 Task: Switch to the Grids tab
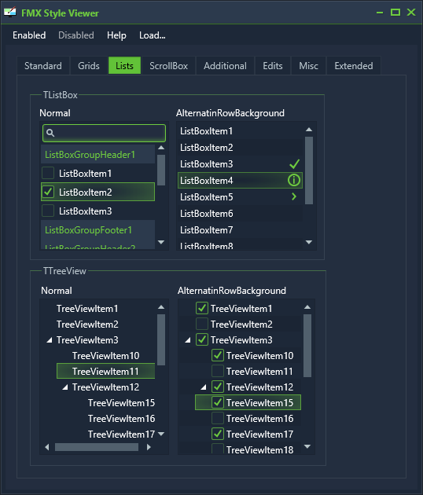(x=89, y=66)
